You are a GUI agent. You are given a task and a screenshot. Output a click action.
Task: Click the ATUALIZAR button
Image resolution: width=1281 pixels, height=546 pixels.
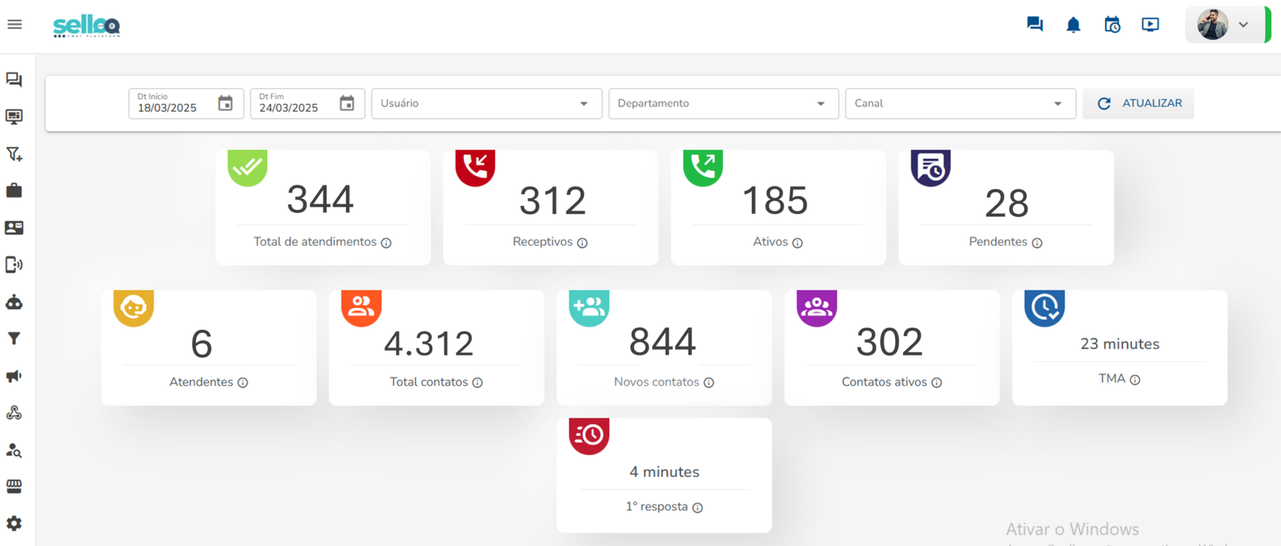1138,103
